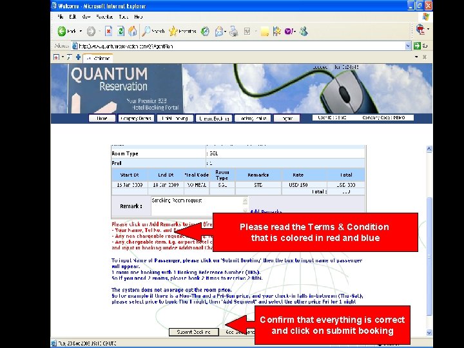Click the Home button in Quantum navigation bar
Image resolution: width=464 pixels, height=348 pixels.
(x=102, y=119)
